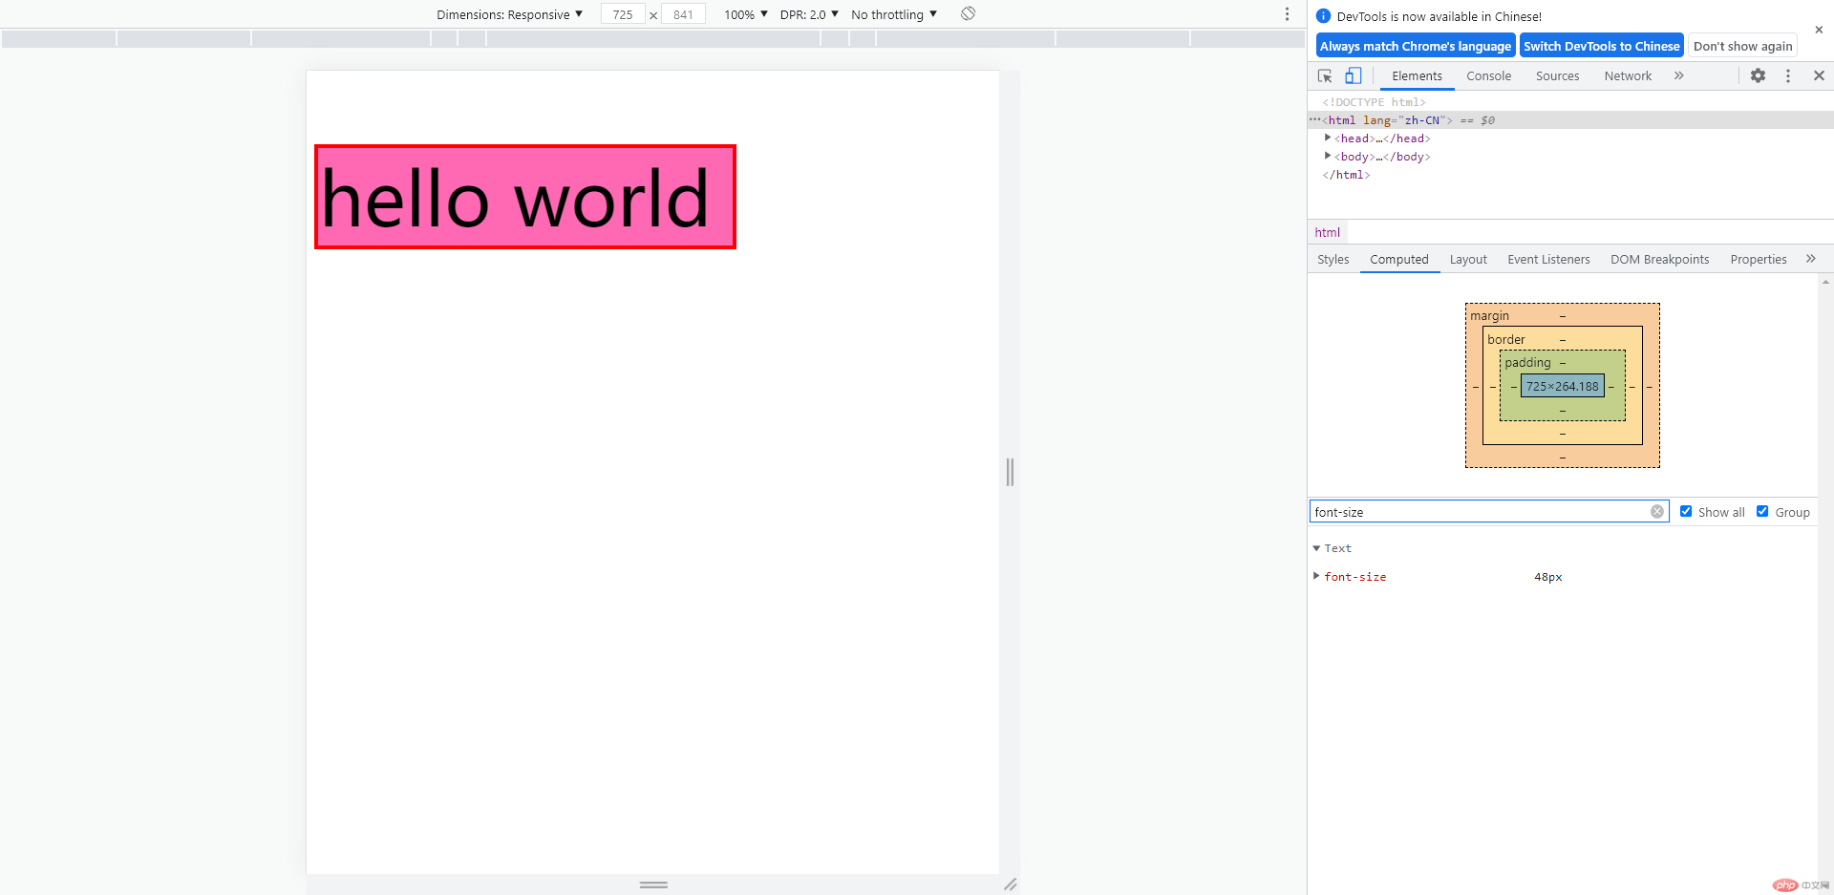Viewport: 1834px width, 895px height.
Task: Open the No throttling dropdown
Action: pos(894,14)
